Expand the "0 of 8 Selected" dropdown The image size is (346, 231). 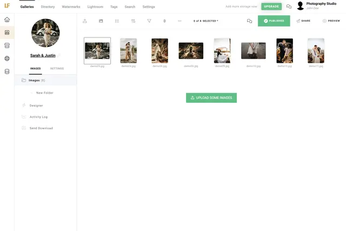(206, 21)
